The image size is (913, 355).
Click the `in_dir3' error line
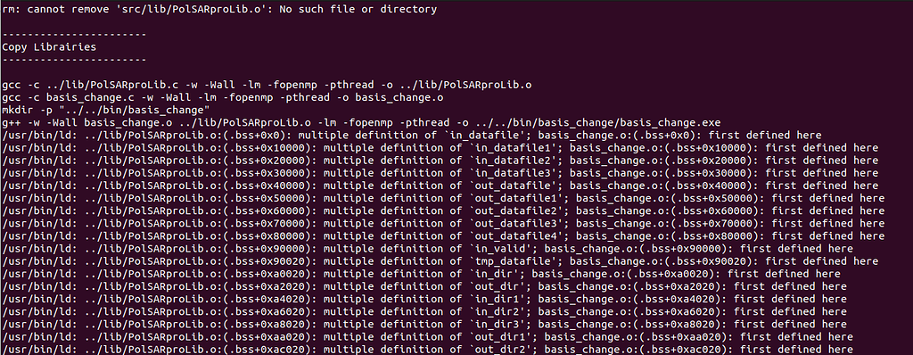pos(424,325)
